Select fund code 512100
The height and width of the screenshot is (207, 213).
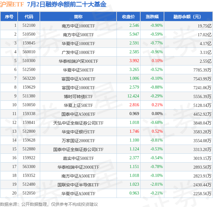point(29,25)
